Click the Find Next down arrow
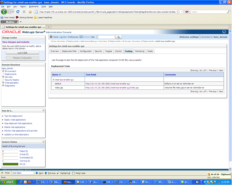232x185 pixels. click(x=37, y=173)
